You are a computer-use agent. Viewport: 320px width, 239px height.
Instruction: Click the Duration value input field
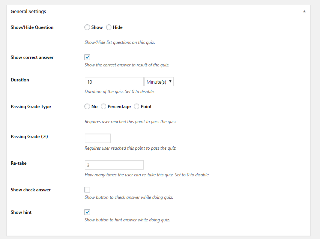[114, 82]
